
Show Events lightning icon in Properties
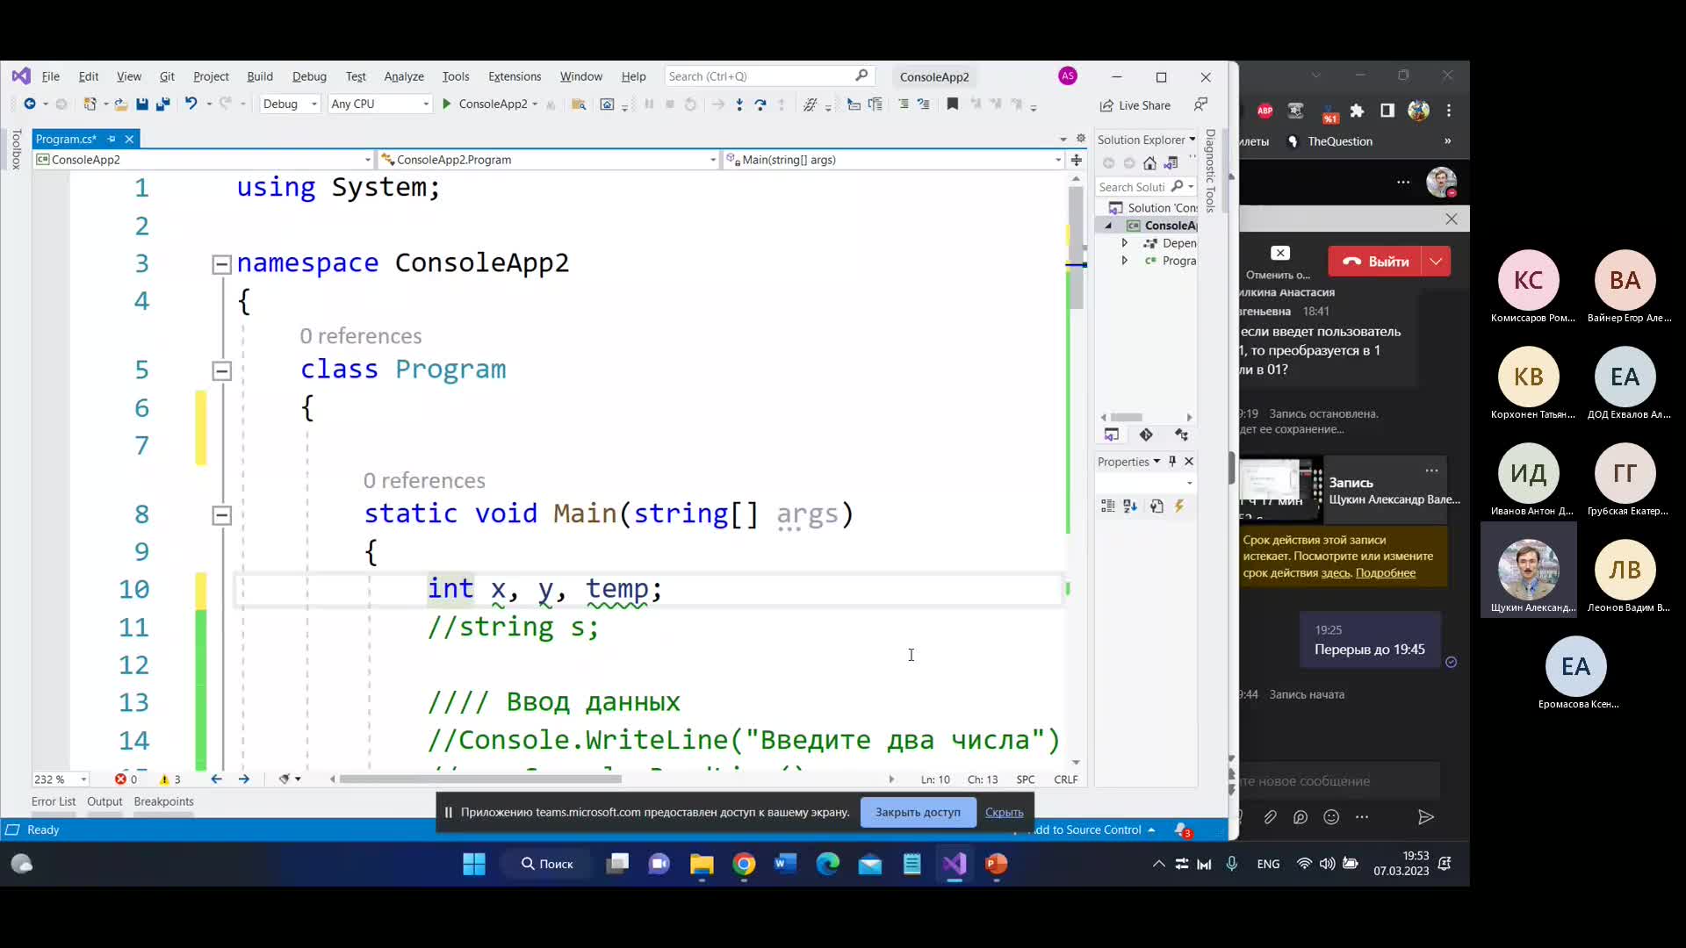pyautogui.click(x=1179, y=506)
